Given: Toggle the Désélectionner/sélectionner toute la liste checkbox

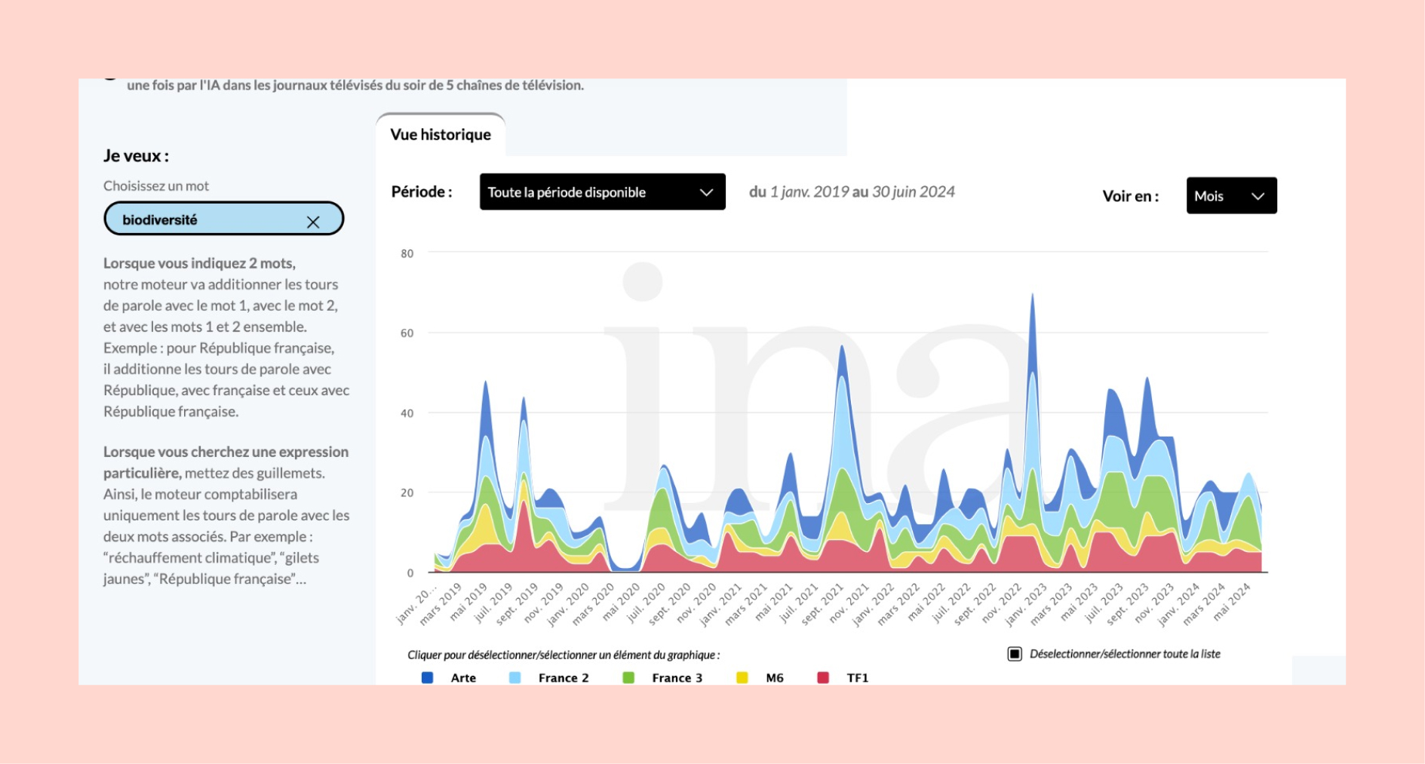Looking at the screenshot, I should (1015, 654).
